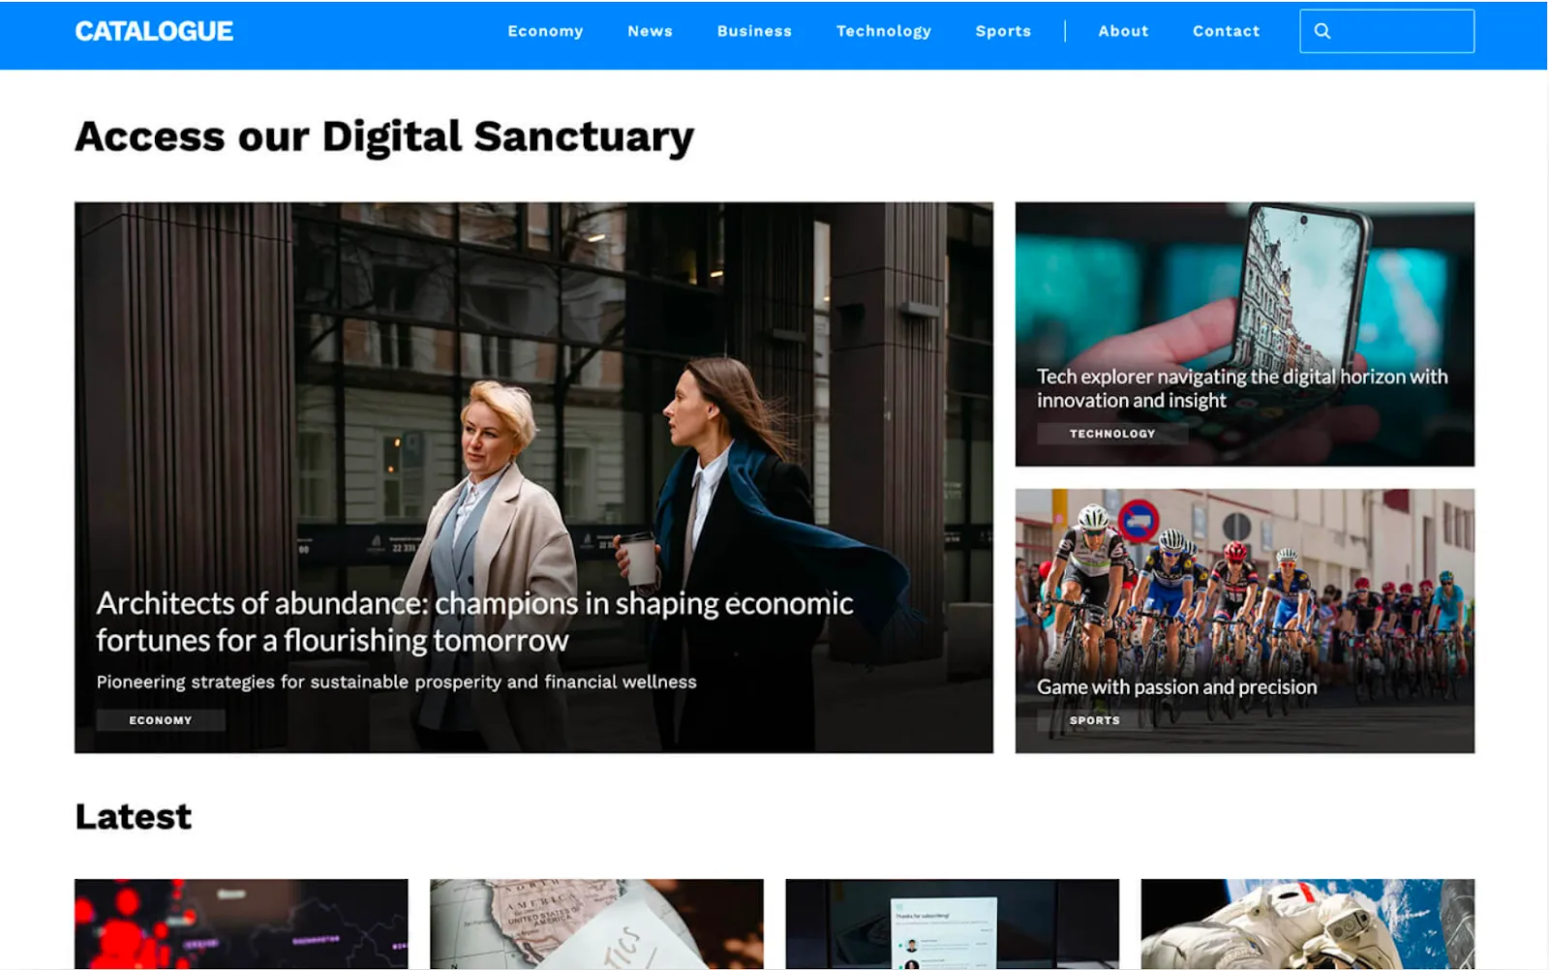Visit the About page
Screen dimensions: 1549x970
click(1123, 31)
